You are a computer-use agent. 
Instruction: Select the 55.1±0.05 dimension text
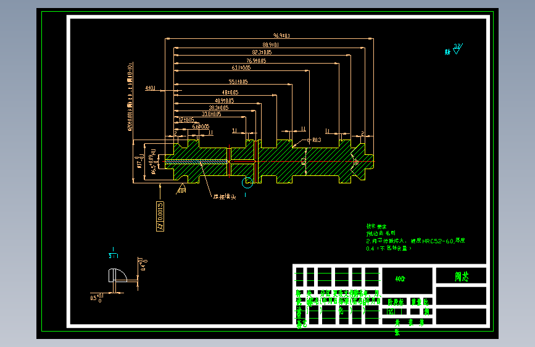[238, 82]
